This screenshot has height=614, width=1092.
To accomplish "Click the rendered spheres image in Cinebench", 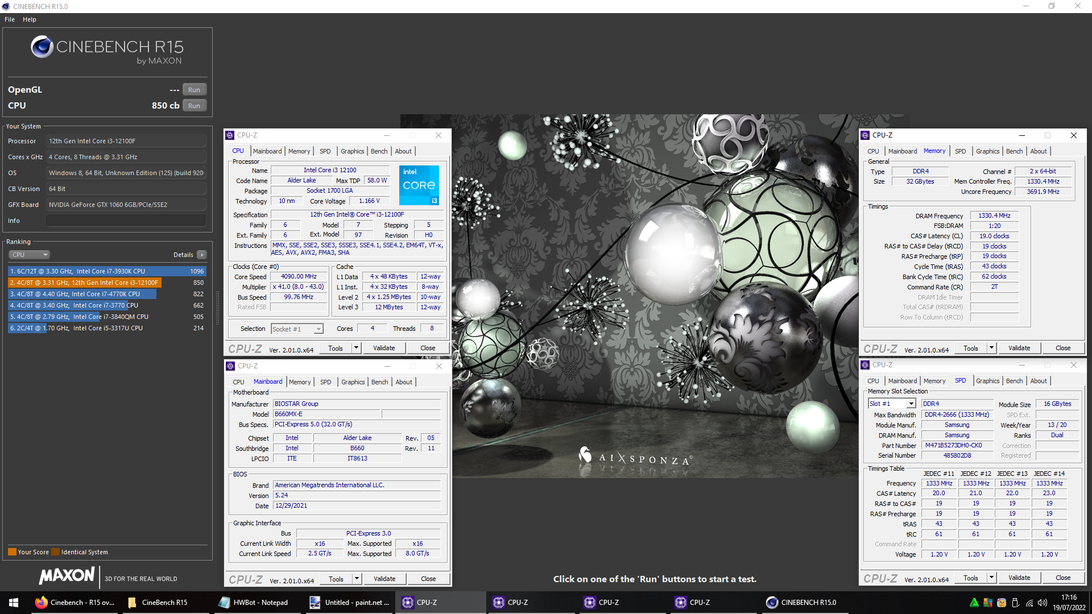I will 654,296.
